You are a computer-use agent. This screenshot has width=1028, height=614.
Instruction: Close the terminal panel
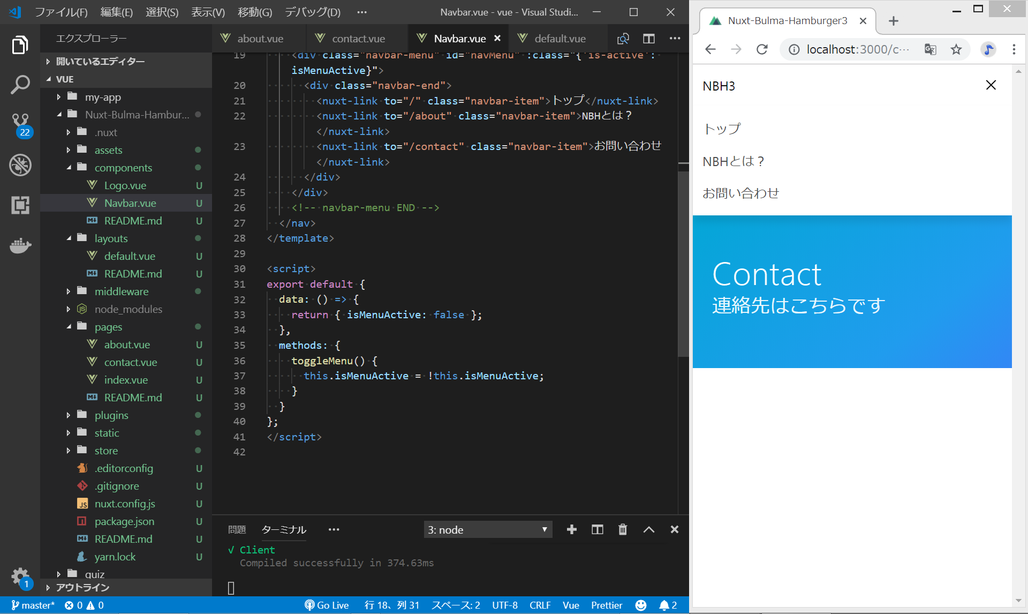point(675,529)
